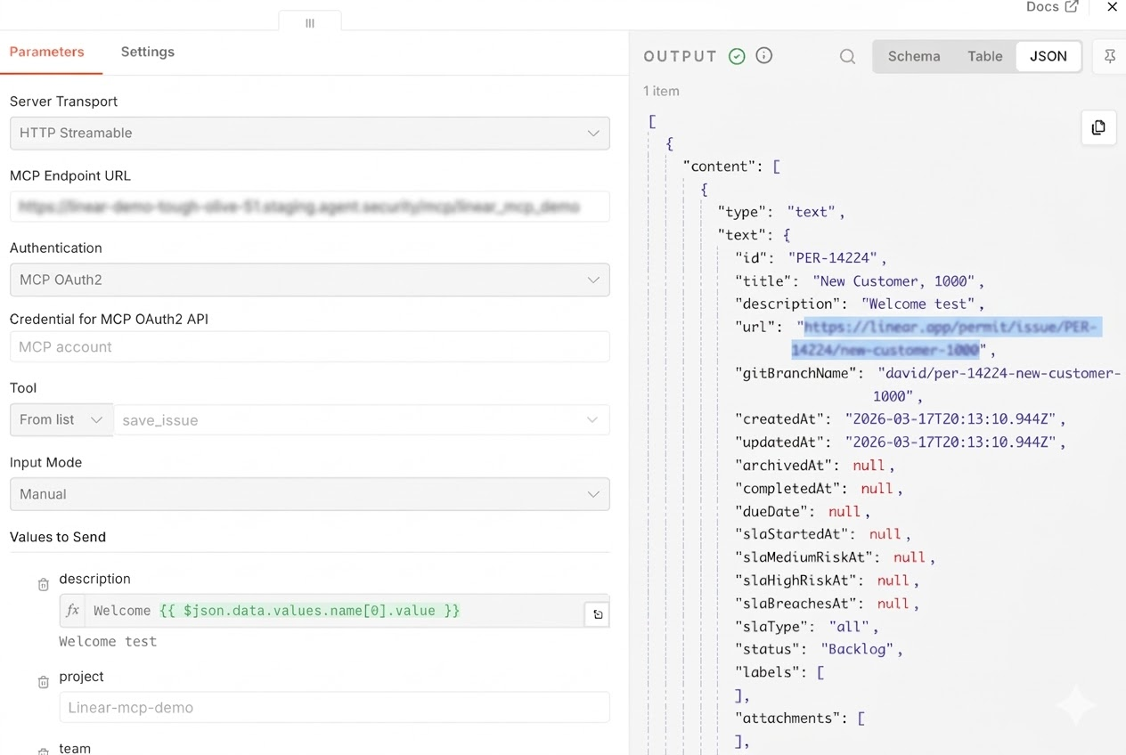
Task: Open the info icon next to OUTPUT
Action: [x=763, y=55]
